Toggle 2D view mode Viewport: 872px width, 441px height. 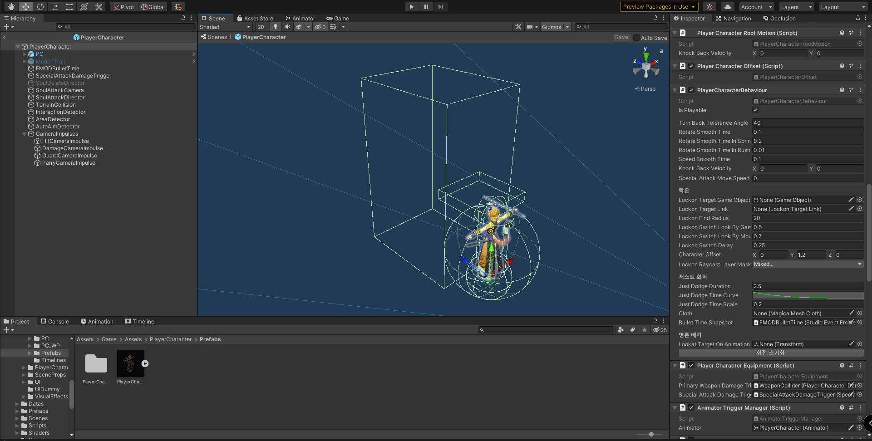[261, 27]
